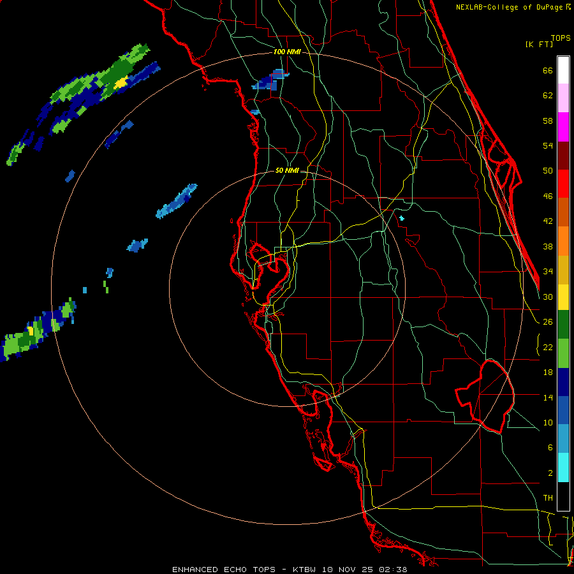Click the yellow echo core in southwest storm cluster
574x574 pixels.
[x=31, y=331]
